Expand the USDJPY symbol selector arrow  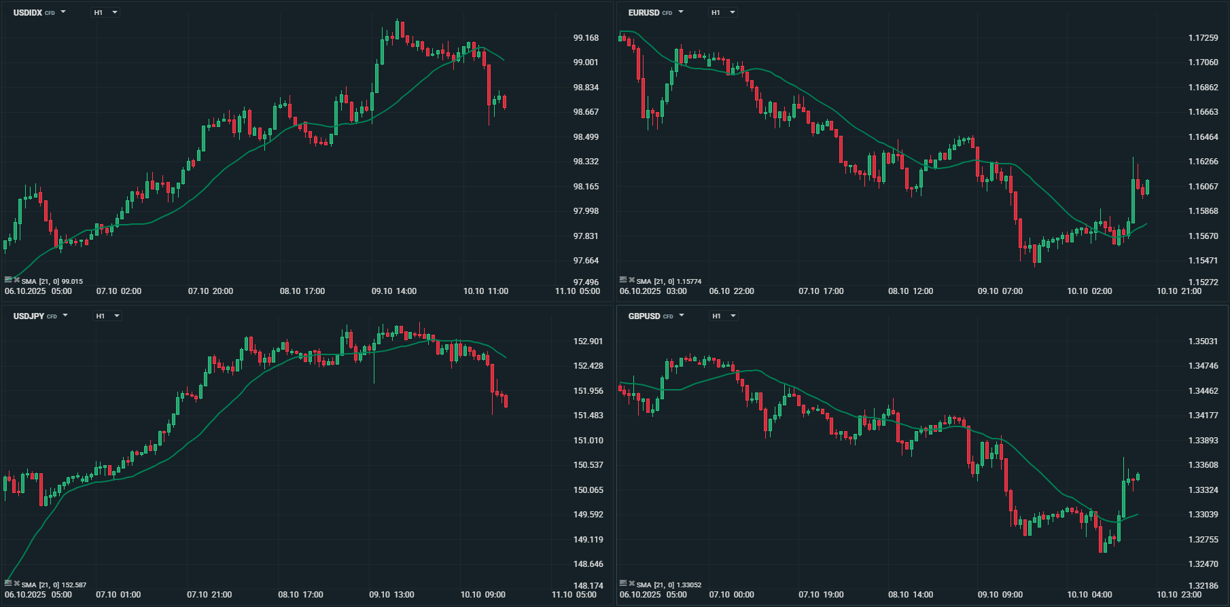(x=65, y=316)
